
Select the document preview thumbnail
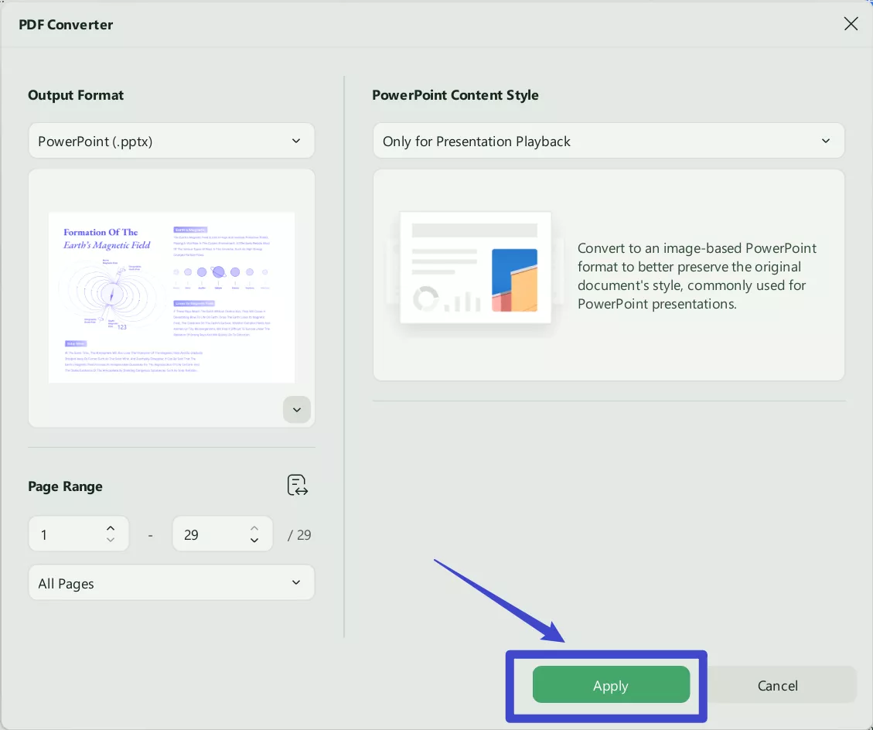[171, 297]
